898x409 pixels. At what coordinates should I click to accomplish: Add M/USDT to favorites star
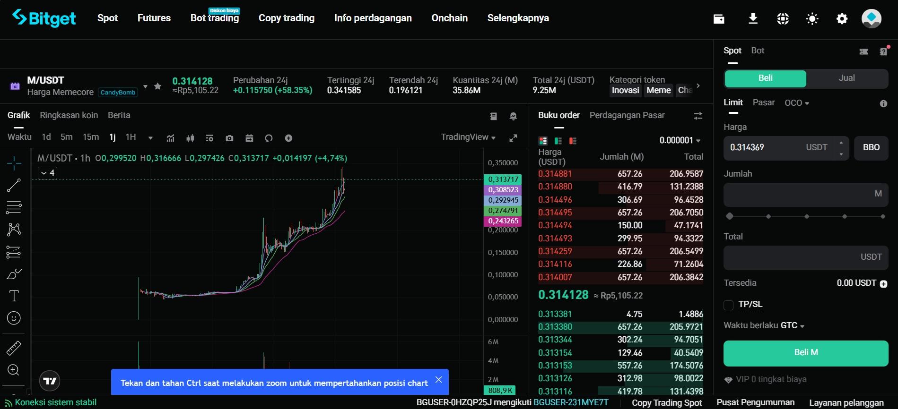158,86
